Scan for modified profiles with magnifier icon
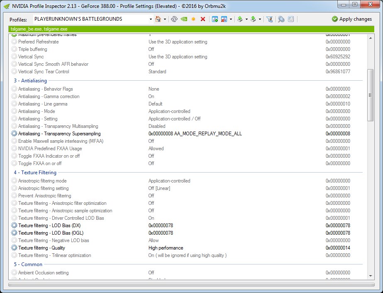The width and height of the screenshot is (383, 293). tap(281, 19)
